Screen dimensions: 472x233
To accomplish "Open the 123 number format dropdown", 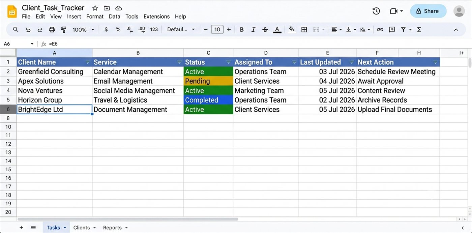I will pyautogui.click(x=154, y=30).
